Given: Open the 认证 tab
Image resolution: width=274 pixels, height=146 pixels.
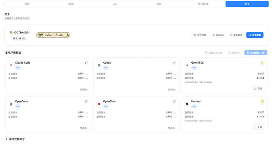Looking at the screenshot, I should coord(115,4).
